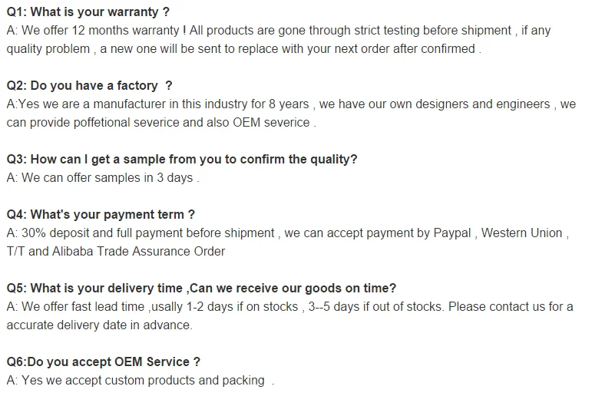Click "our own designers and engineers" text
The height and width of the screenshot is (406, 592).
click(458, 104)
